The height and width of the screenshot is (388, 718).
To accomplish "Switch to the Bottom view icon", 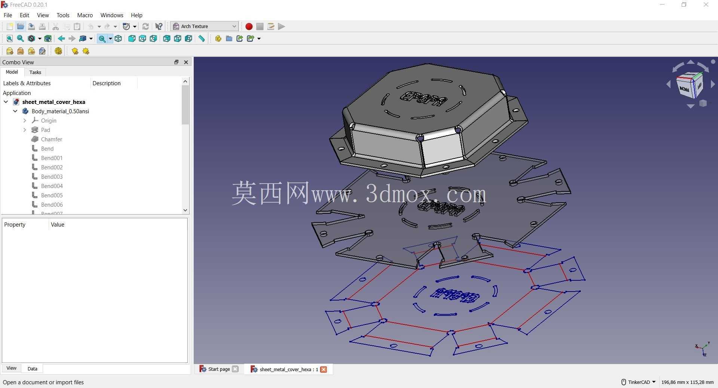I will [178, 39].
